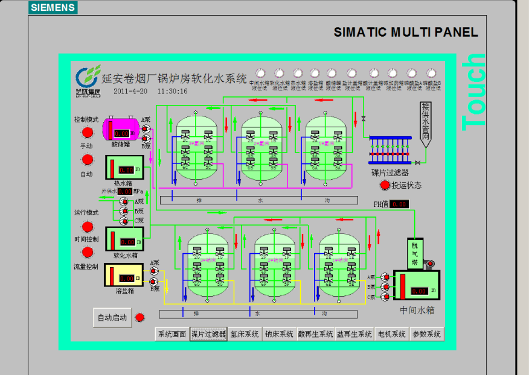
Task: Click the acid storage tank A泵 pump icon
Action: click(x=146, y=128)
